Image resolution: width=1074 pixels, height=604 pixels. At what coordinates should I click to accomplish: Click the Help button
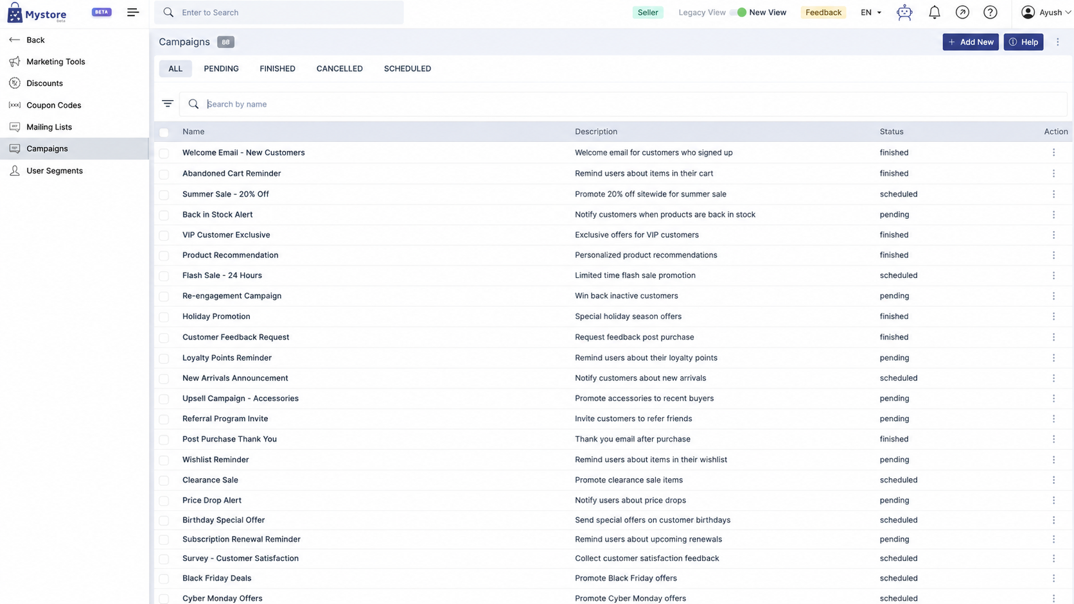point(1023,42)
